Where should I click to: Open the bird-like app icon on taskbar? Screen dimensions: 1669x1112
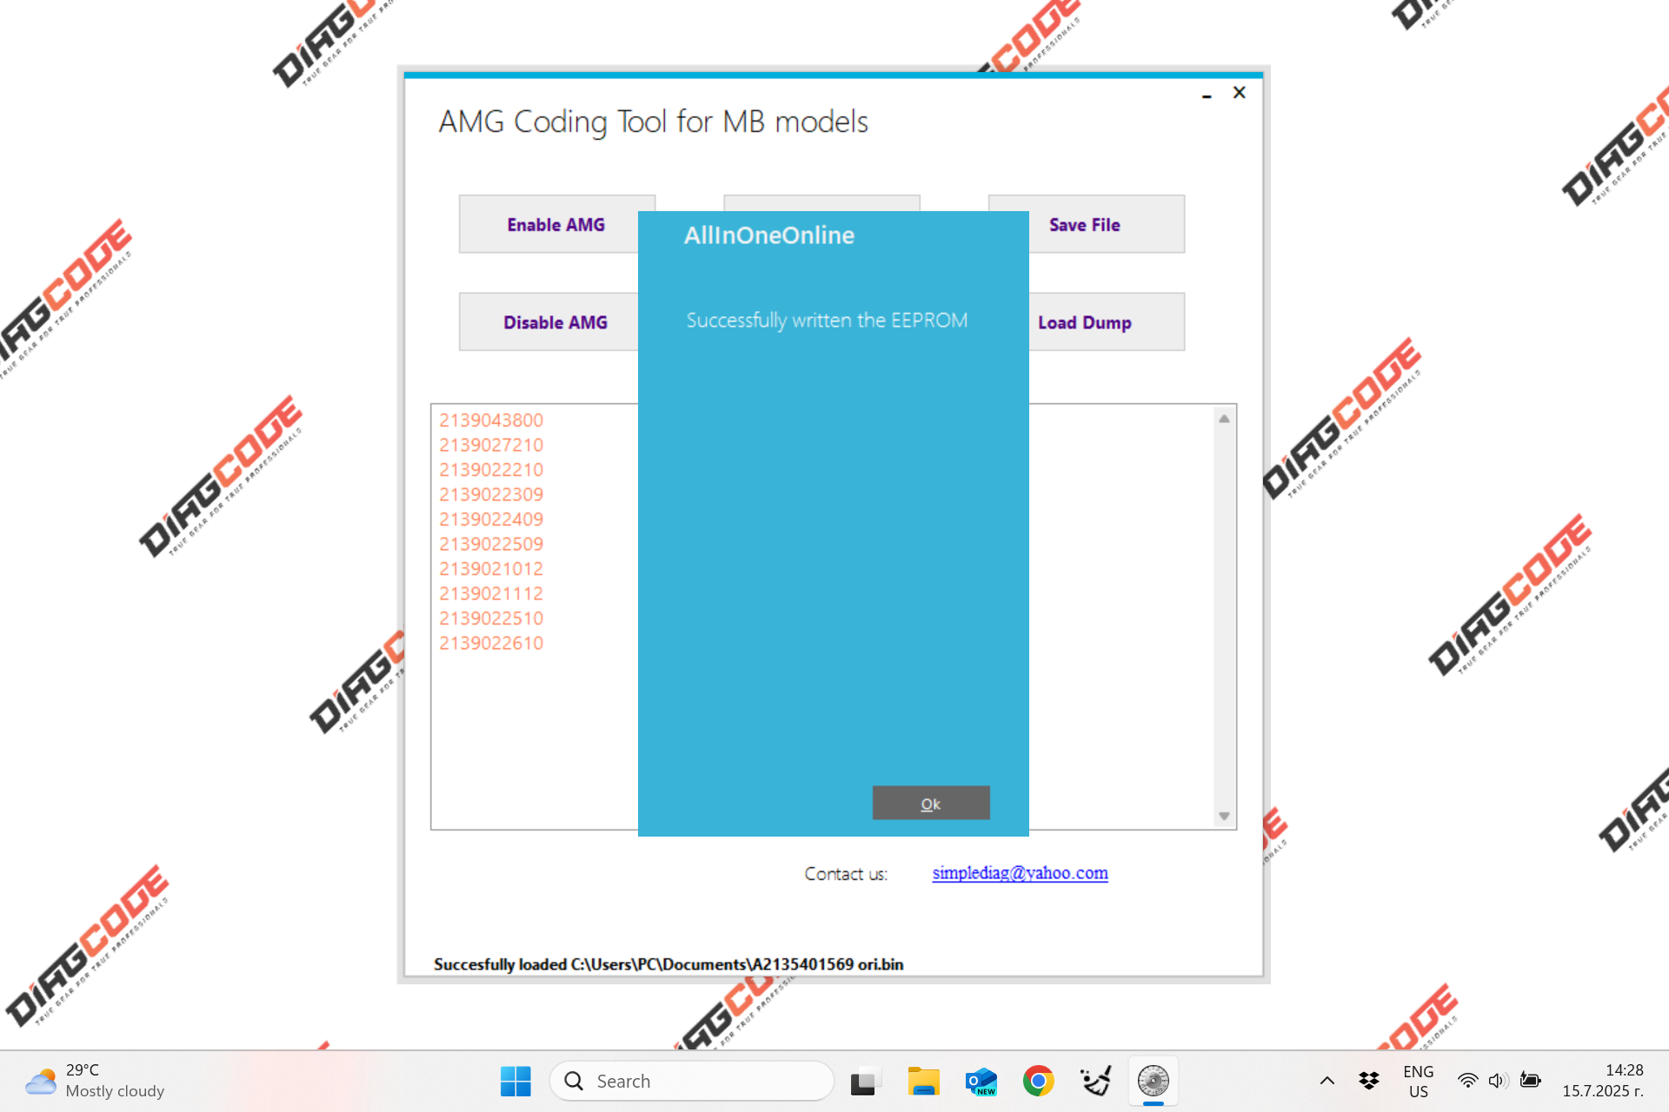pyautogui.click(x=1095, y=1081)
